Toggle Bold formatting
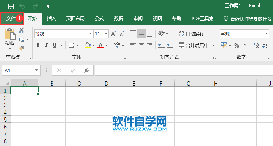Viewport: 273px width, 146px height. (x=38, y=45)
